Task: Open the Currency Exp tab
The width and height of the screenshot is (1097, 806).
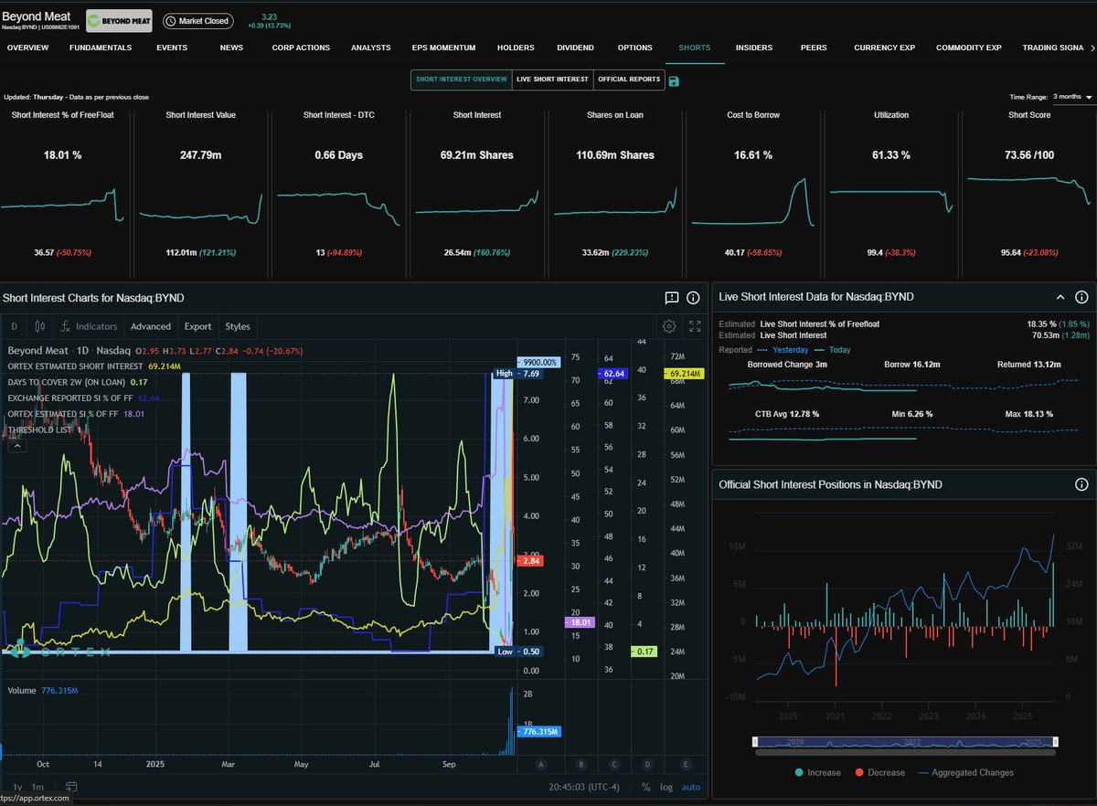Action: (884, 48)
